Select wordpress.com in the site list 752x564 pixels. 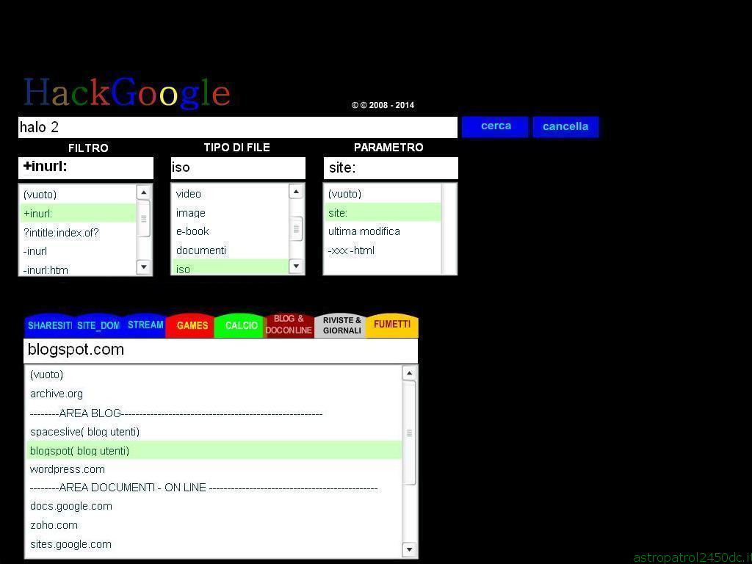pyautogui.click(x=214, y=469)
